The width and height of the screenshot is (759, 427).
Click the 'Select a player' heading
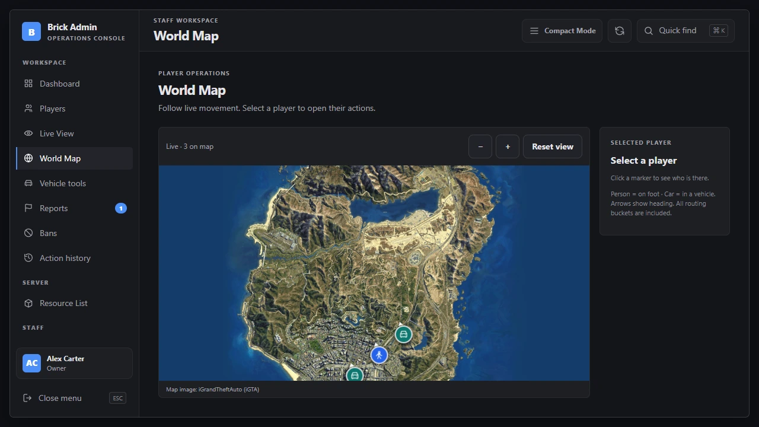coord(643,161)
